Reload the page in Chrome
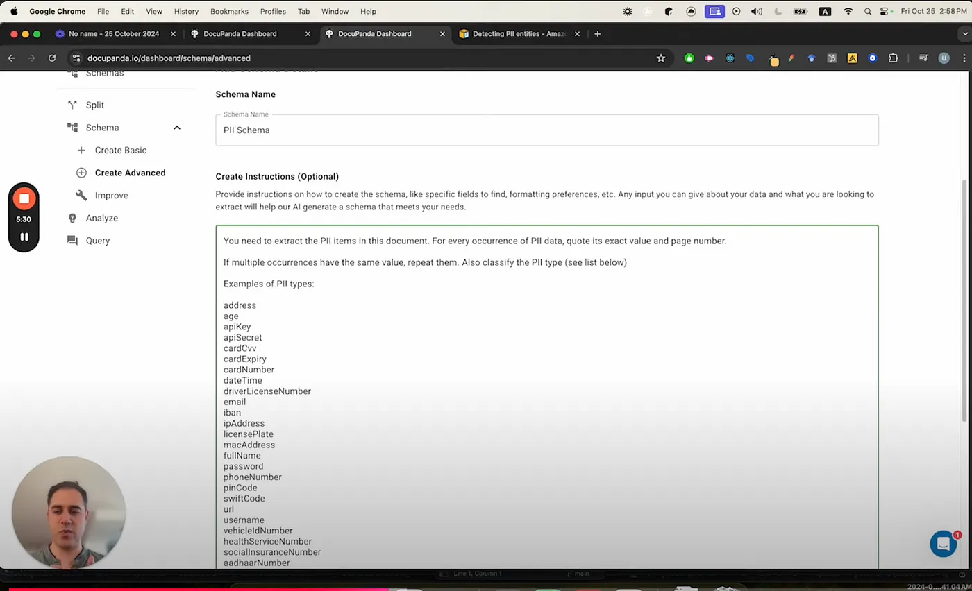Screen dimensions: 972x591 pos(52,58)
